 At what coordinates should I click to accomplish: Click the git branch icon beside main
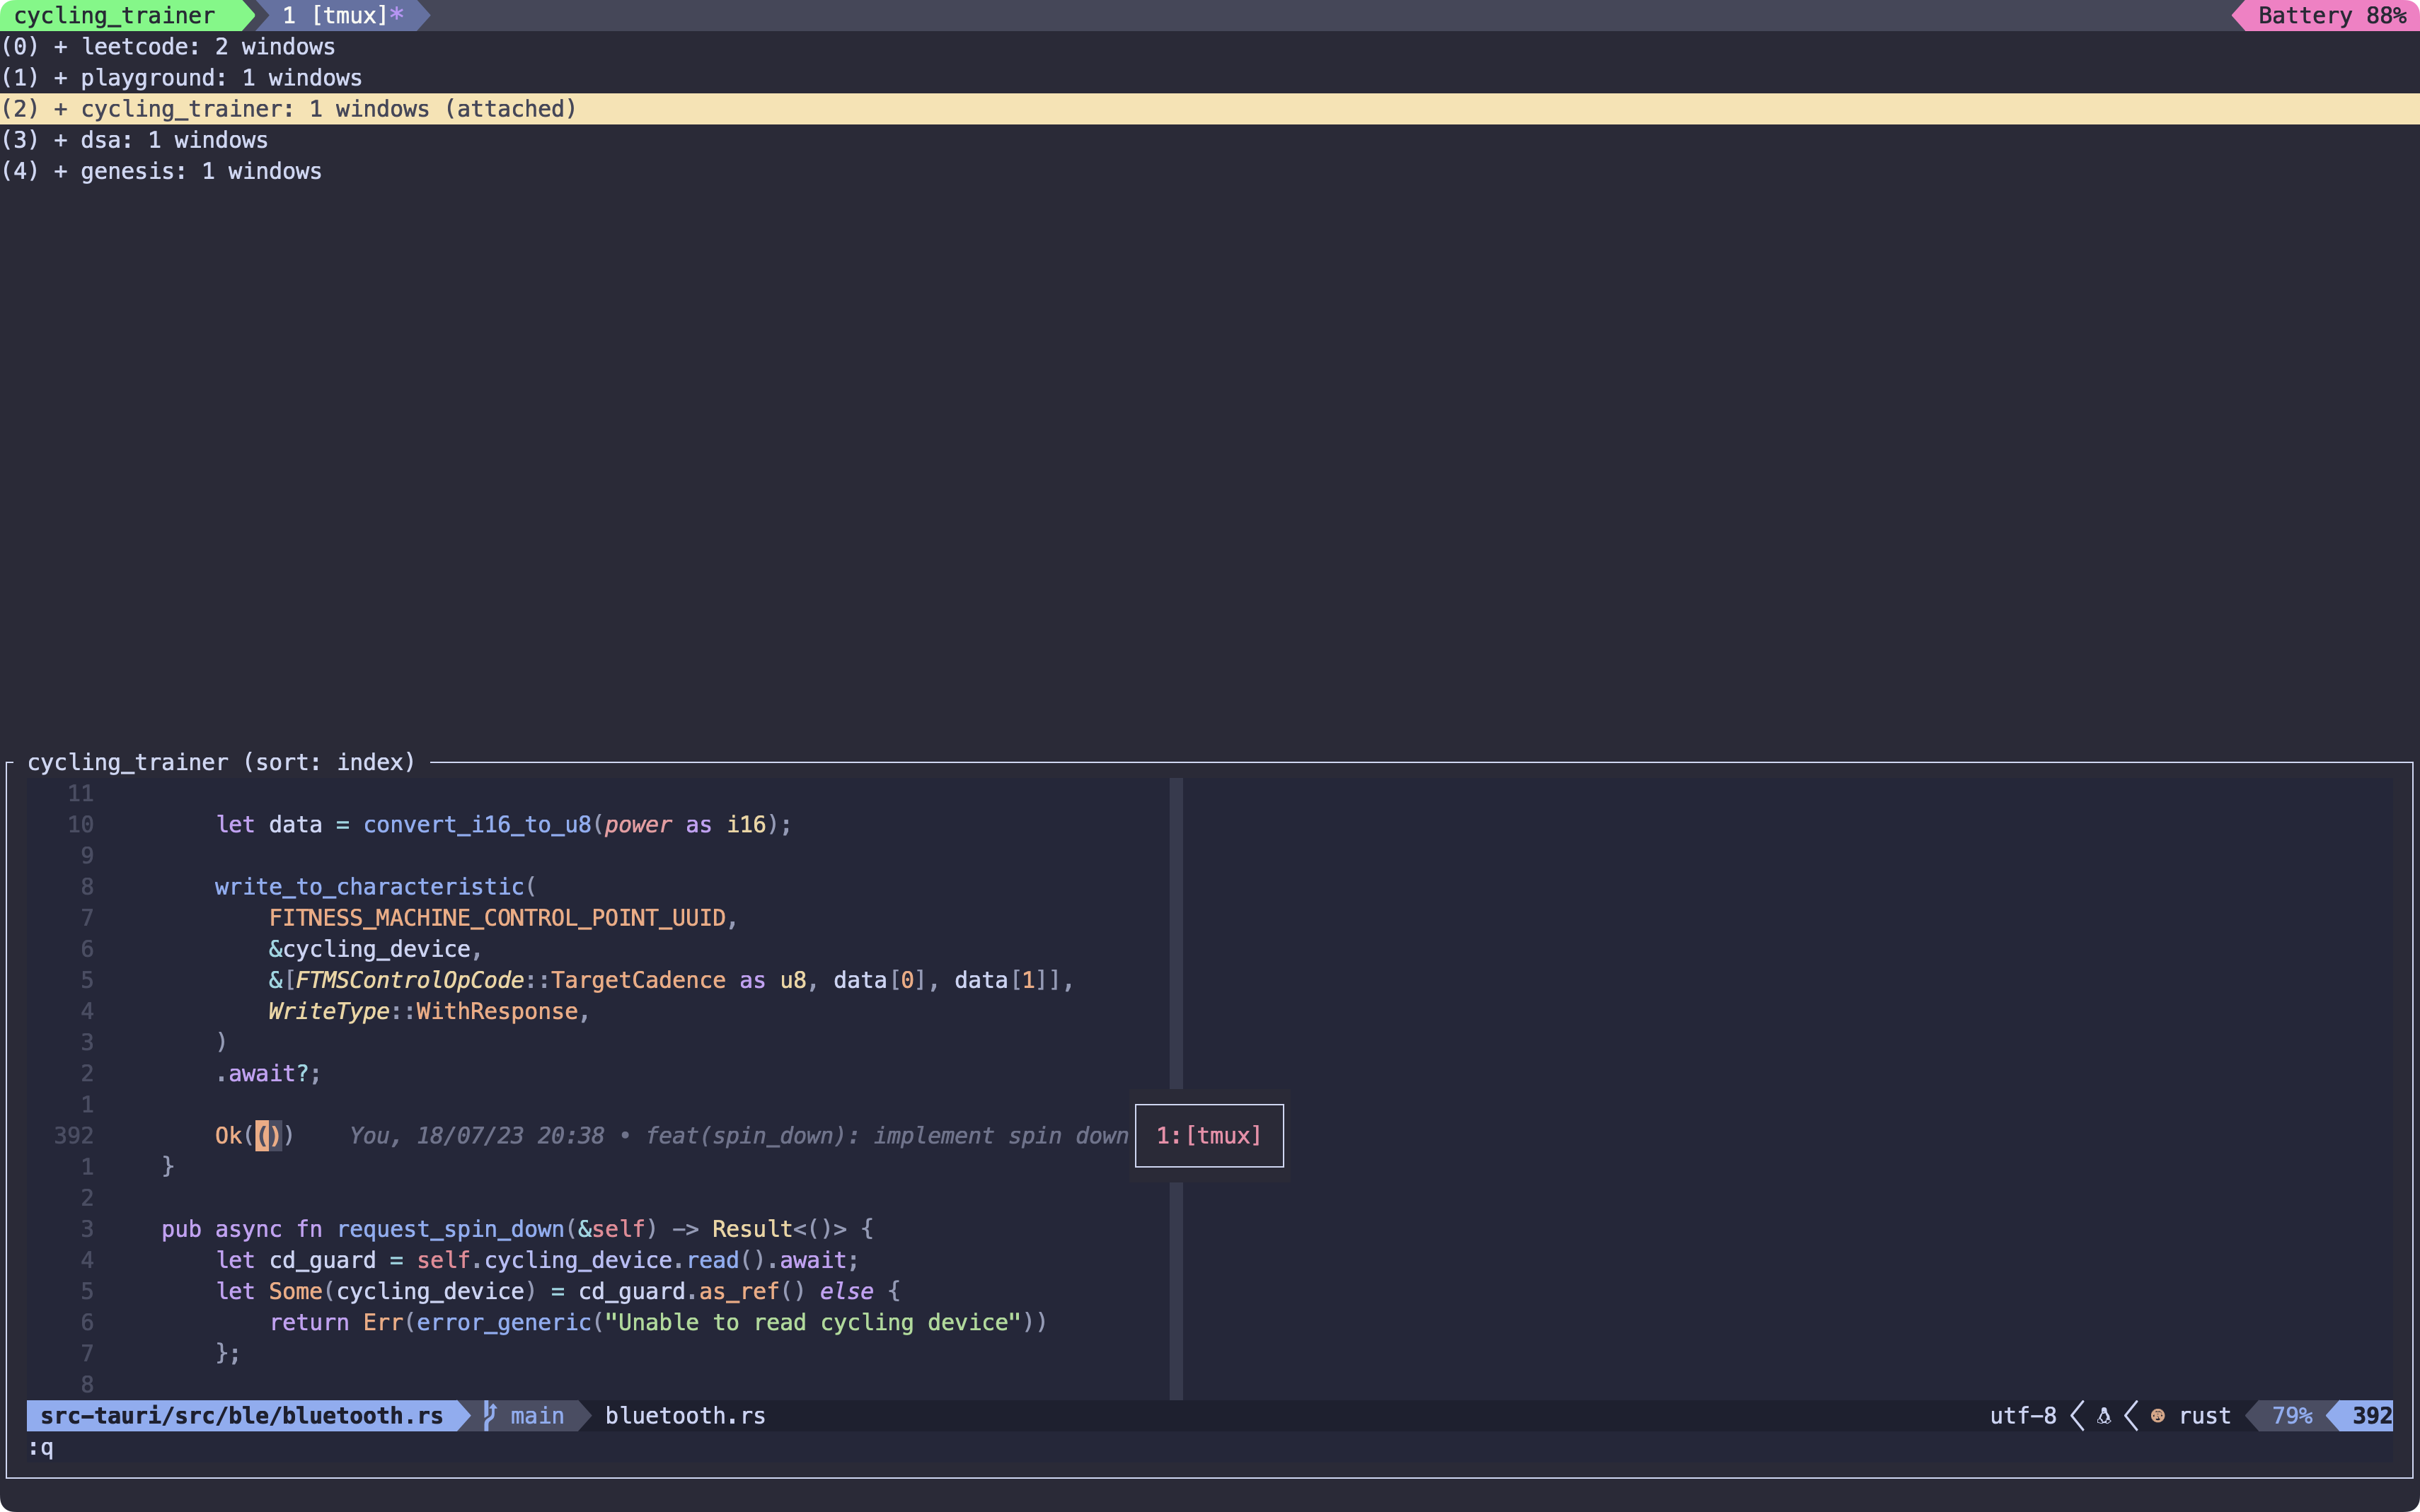pos(489,1415)
